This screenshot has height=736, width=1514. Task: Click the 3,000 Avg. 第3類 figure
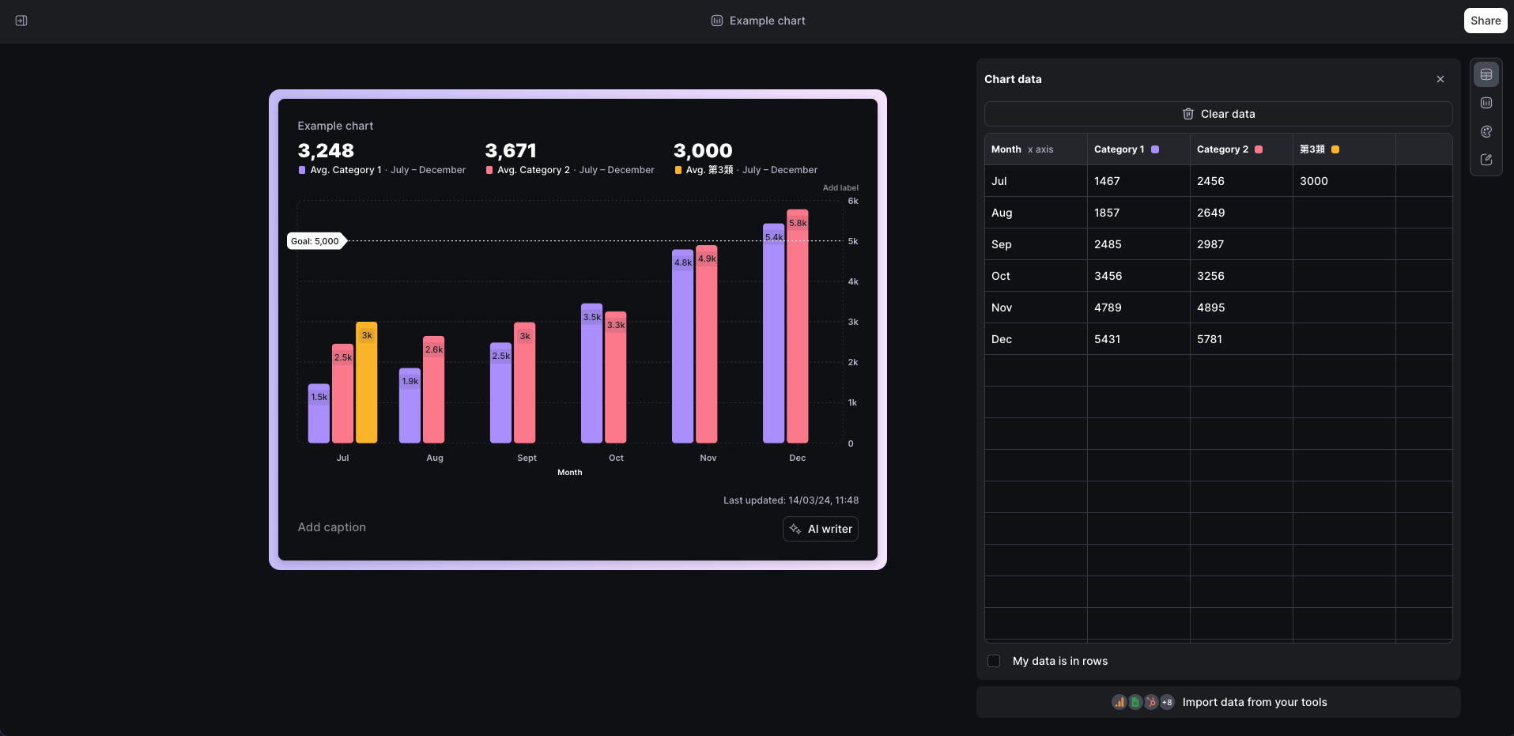(703, 150)
